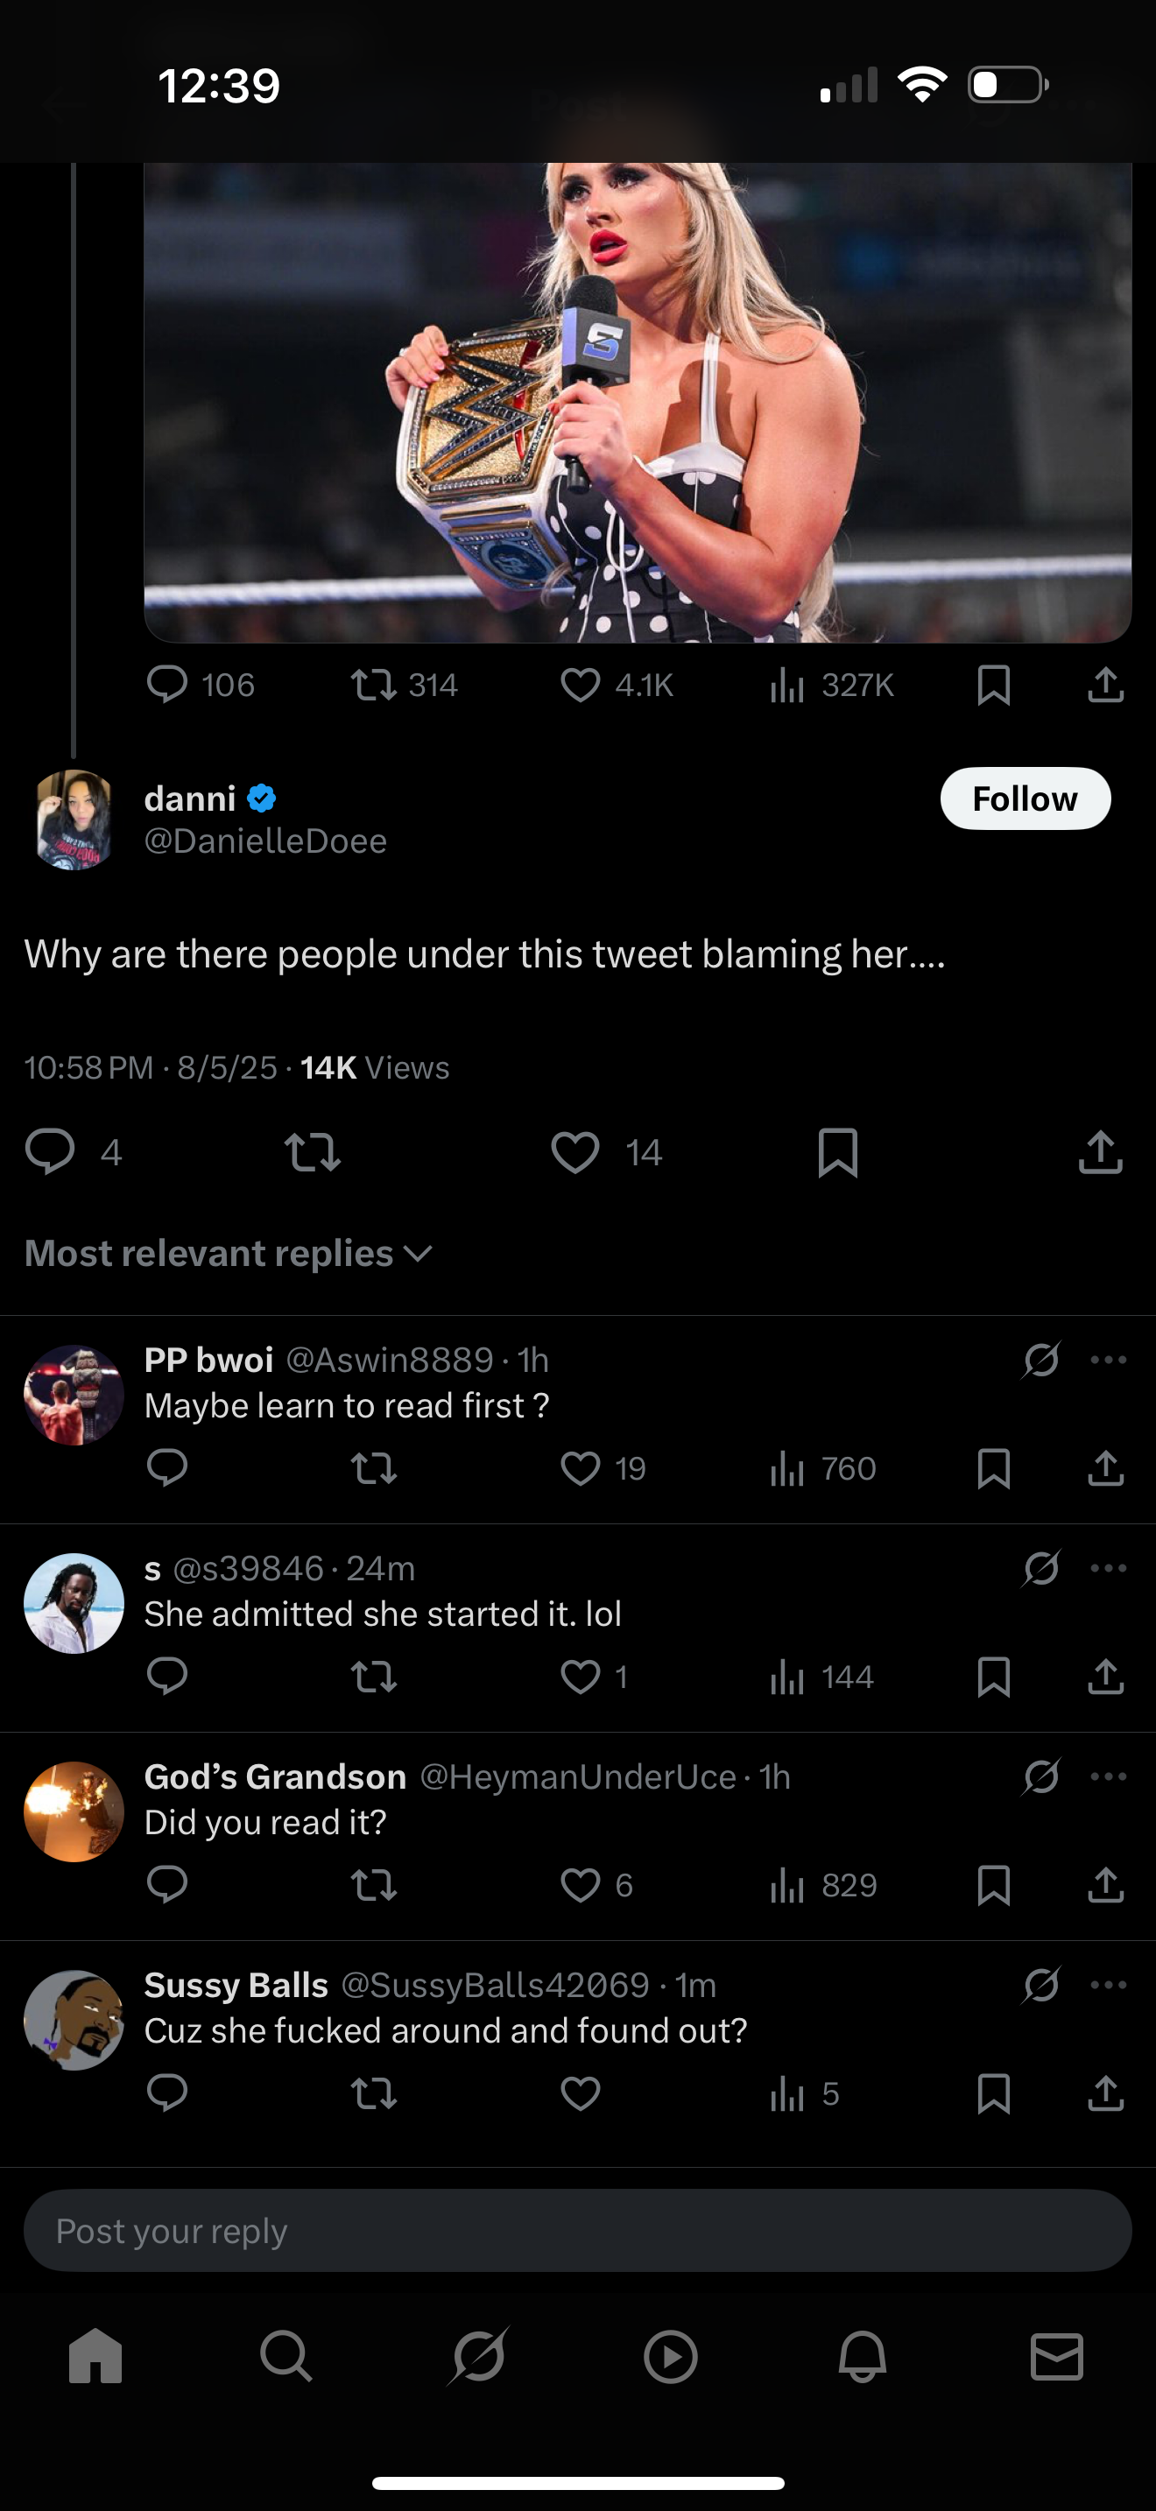This screenshot has height=2511, width=1156.
Task: Open the video play tab in the bottom navigation
Action: click(x=671, y=2357)
